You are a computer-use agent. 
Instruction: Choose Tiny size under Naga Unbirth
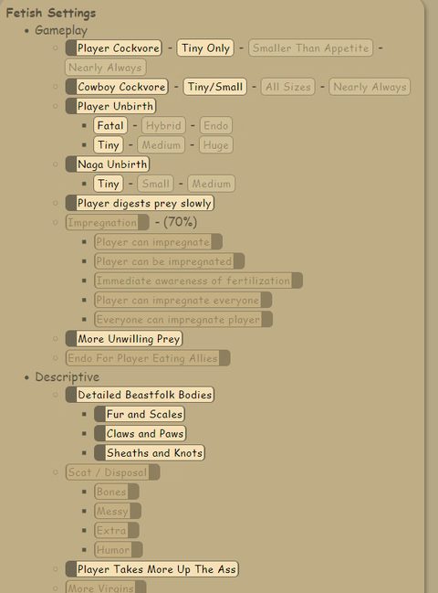click(108, 184)
